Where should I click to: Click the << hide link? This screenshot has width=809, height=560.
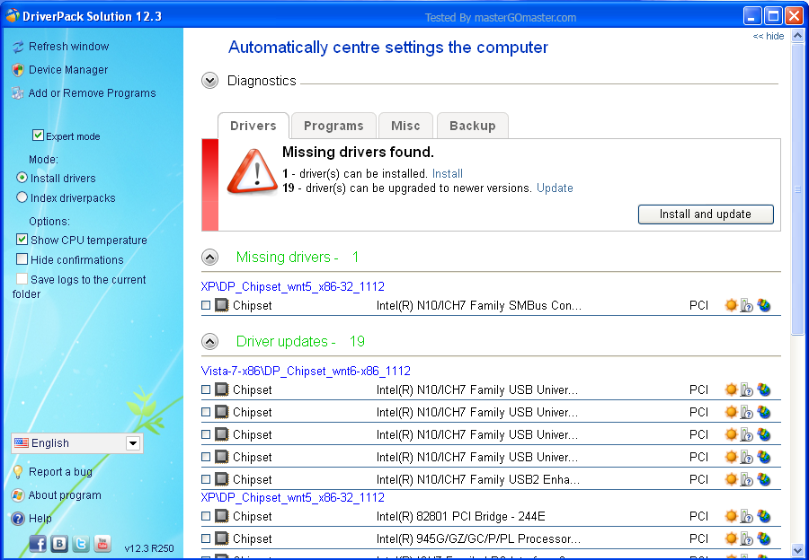[769, 36]
